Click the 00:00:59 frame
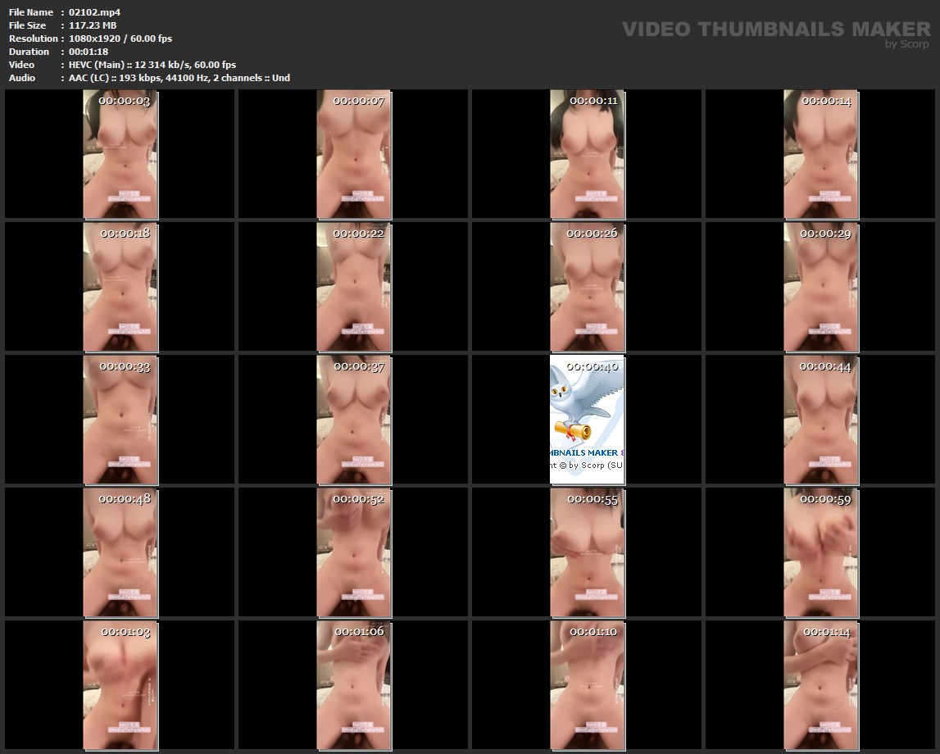 click(820, 552)
